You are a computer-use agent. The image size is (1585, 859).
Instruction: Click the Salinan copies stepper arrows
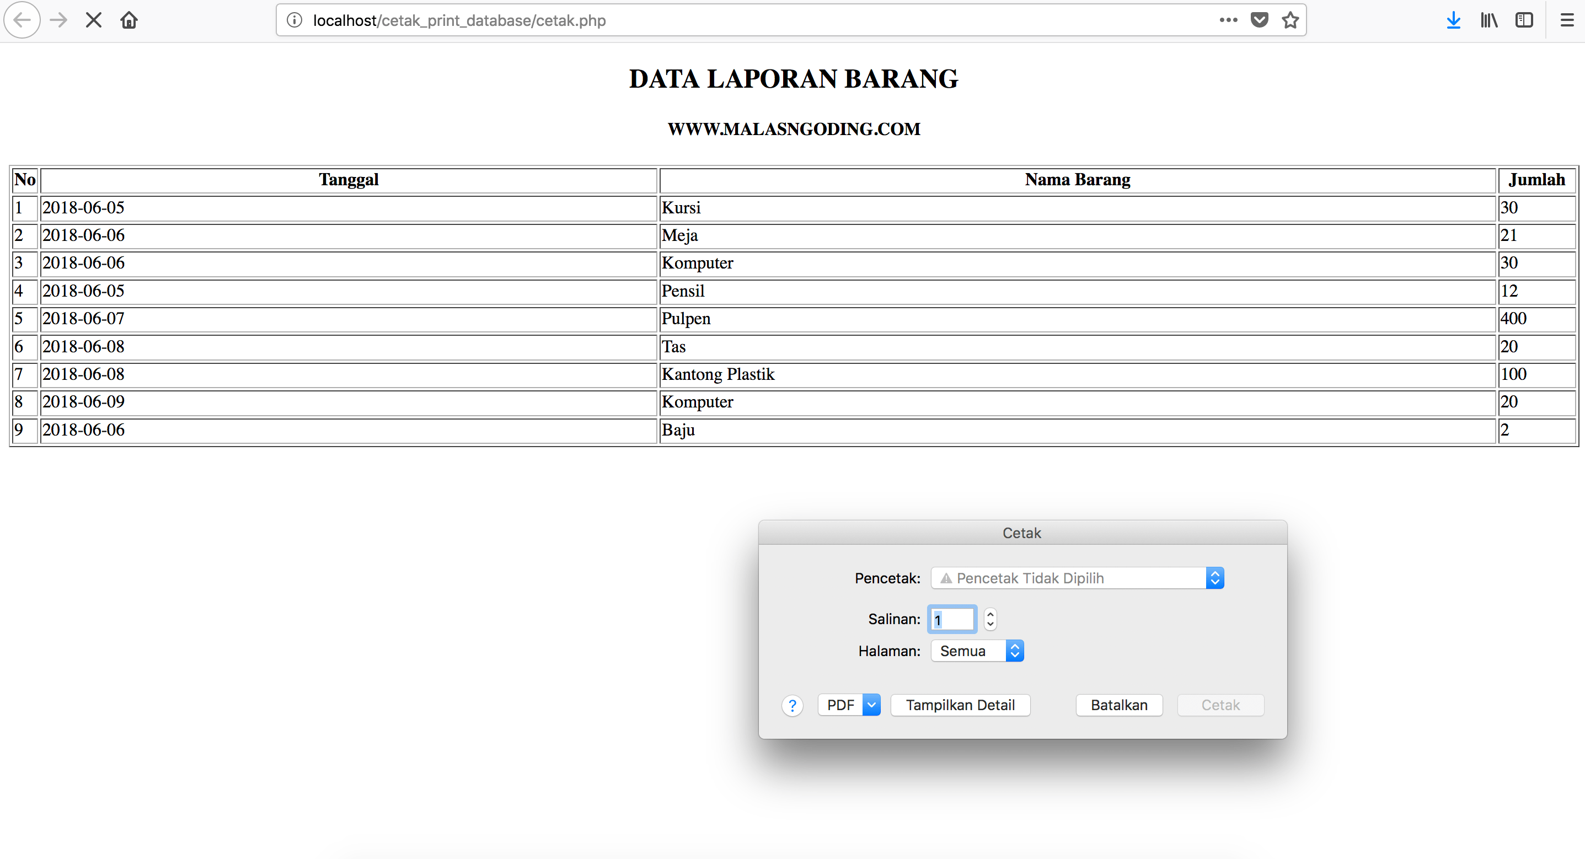coord(990,619)
